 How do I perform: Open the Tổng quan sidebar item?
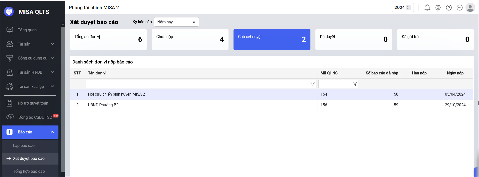(x=27, y=30)
